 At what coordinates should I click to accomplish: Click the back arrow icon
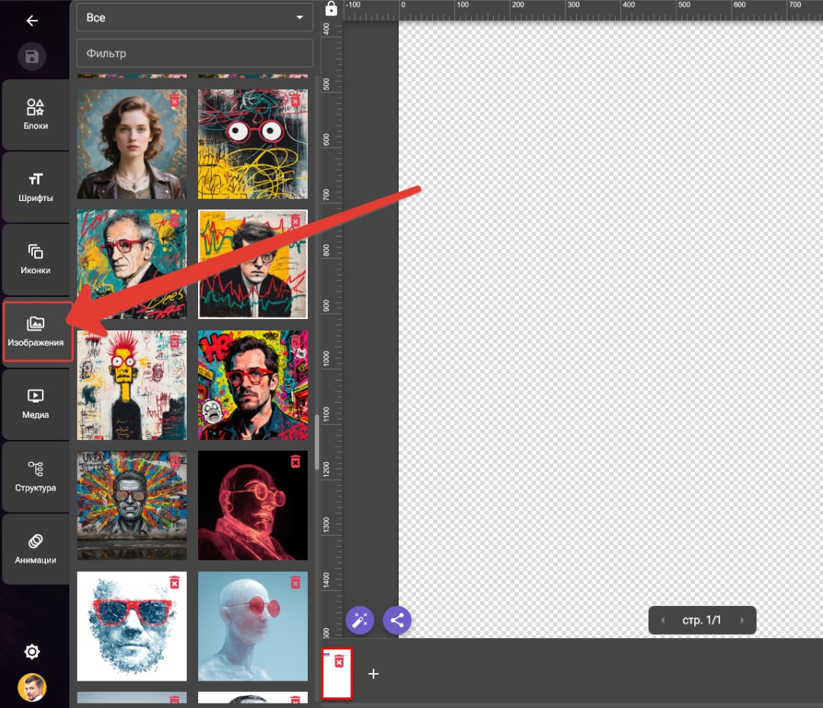[32, 21]
